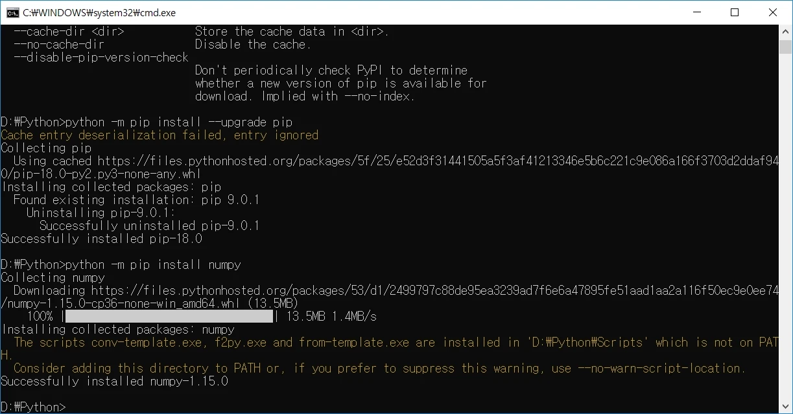Click the vertical scrollbar thumb
Viewport: 793px width, 414px height.
pos(785,47)
